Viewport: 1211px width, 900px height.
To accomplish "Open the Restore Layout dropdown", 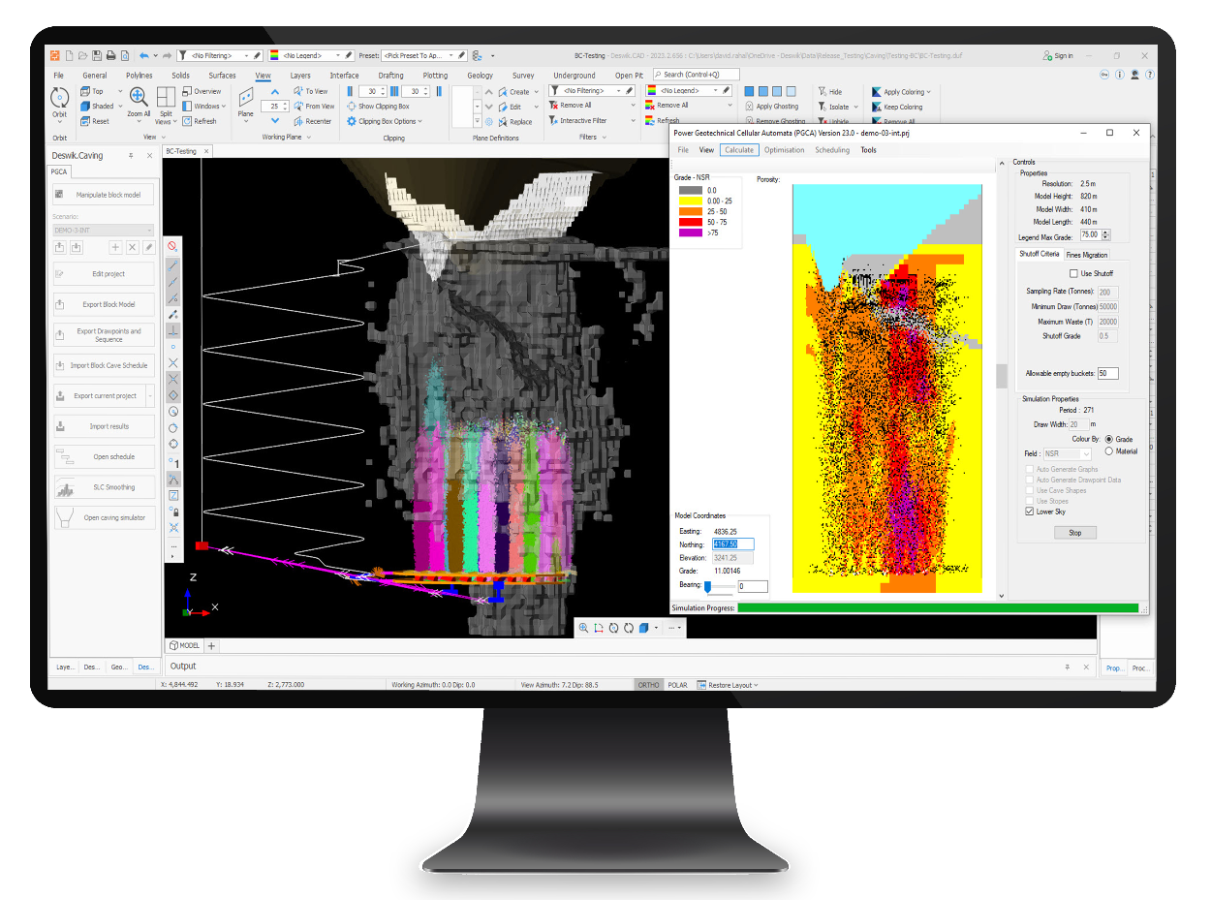I will [727, 685].
